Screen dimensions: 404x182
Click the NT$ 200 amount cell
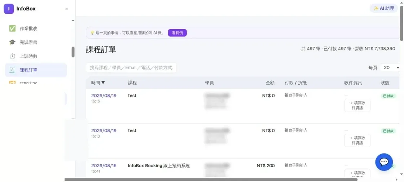tap(265, 166)
